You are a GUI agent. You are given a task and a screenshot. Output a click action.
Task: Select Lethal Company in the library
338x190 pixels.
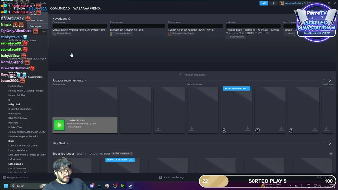point(17,168)
